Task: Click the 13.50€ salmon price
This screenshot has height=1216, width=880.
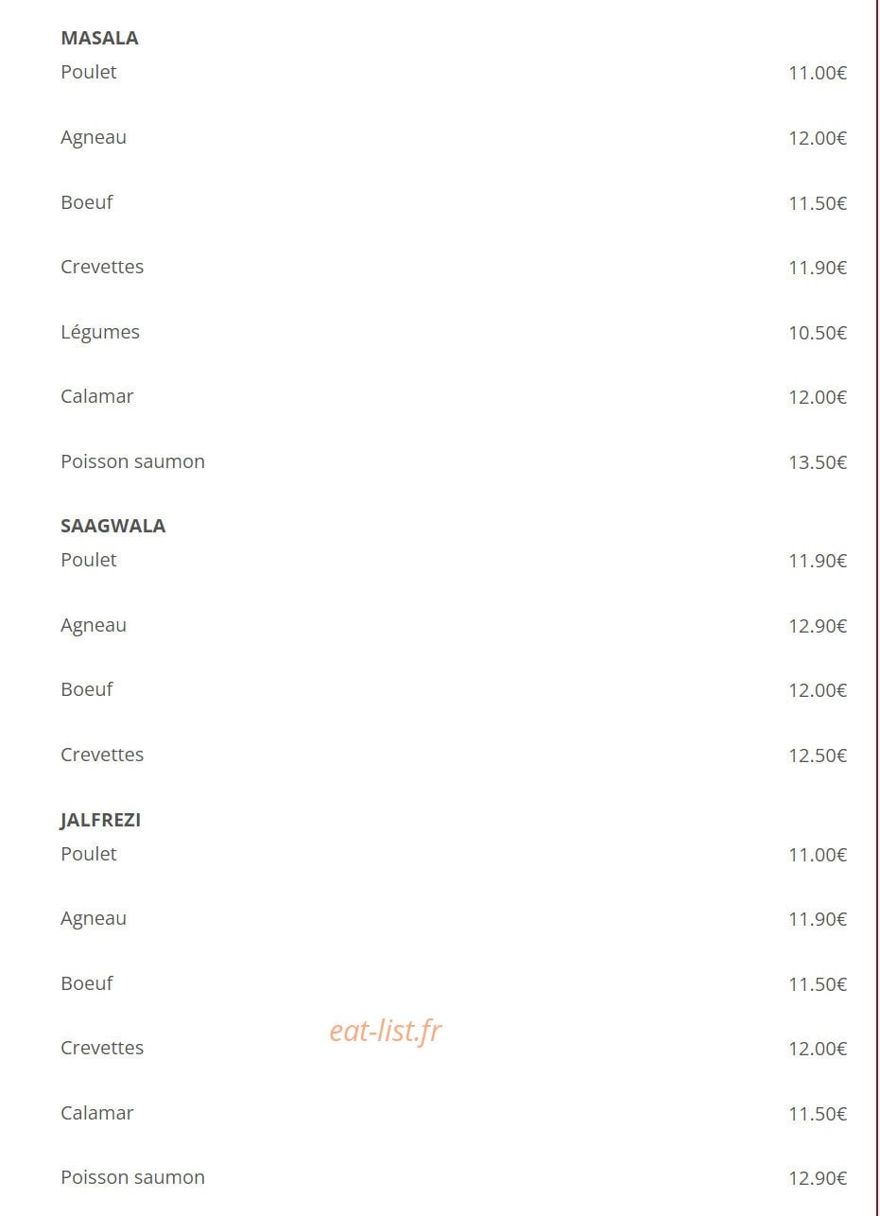Action: (818, 462)
